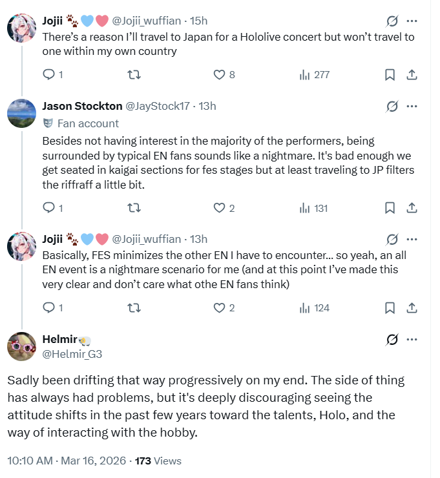Open Grok icon on Jason Stockton's reply
440x478 pixels.
392,106
